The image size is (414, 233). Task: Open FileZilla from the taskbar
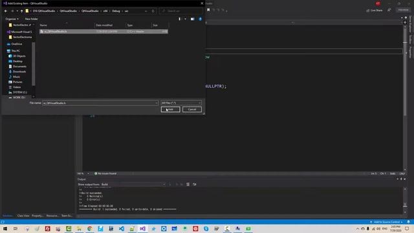click(47, 228)
